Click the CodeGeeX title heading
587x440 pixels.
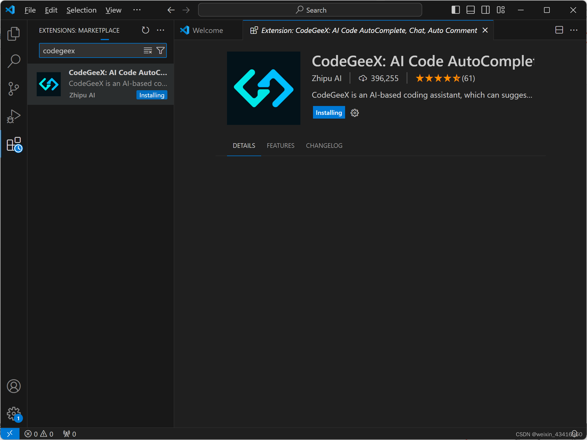tap(423, 61)
